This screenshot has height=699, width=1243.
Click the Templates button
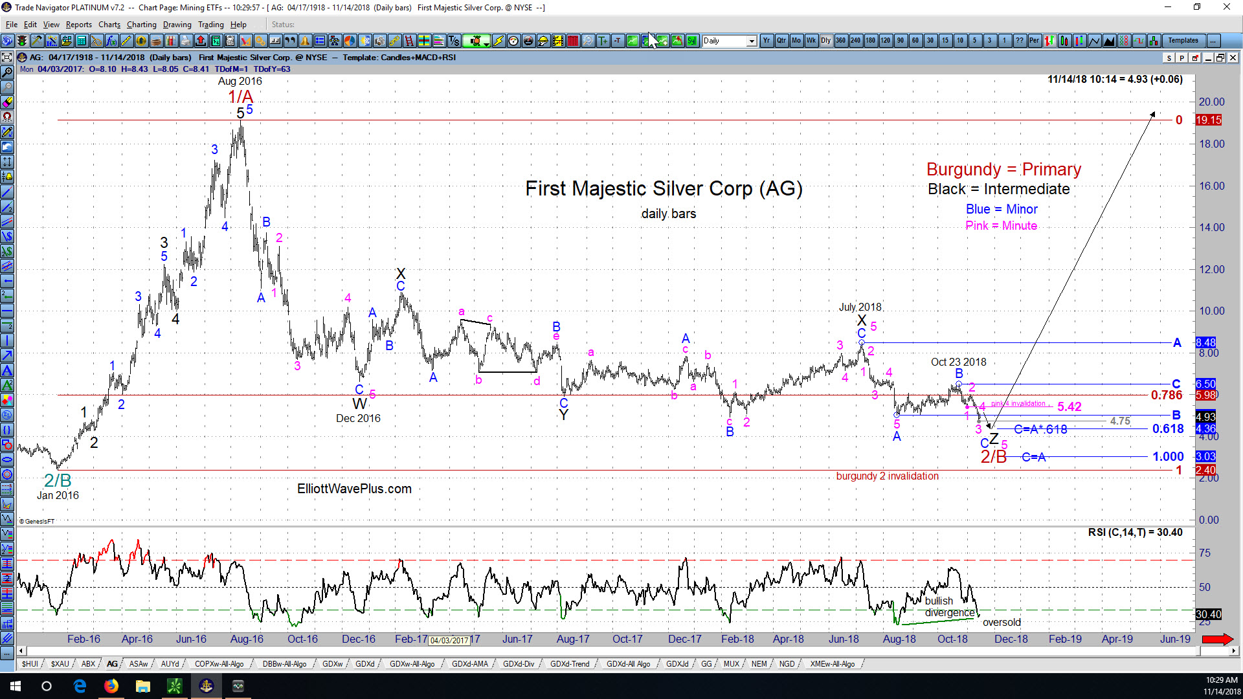(1183, 41)
